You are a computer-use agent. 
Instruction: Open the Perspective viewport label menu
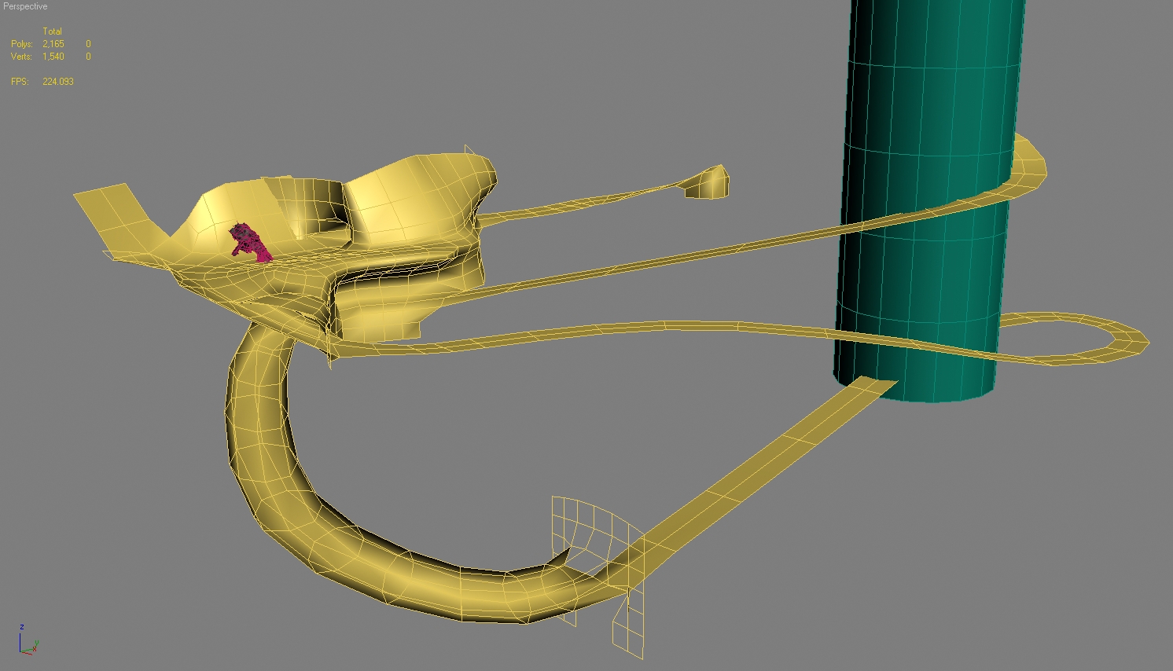(x=25, y=6)
